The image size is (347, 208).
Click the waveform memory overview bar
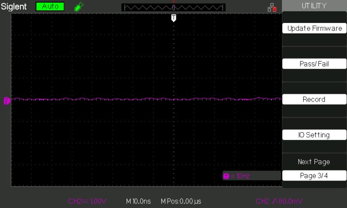point(173,7)
